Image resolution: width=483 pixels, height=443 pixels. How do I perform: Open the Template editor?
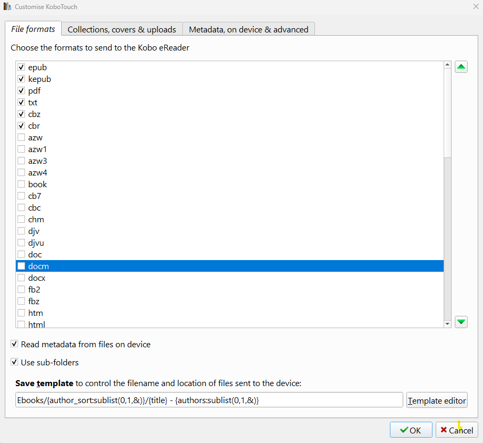437,400
